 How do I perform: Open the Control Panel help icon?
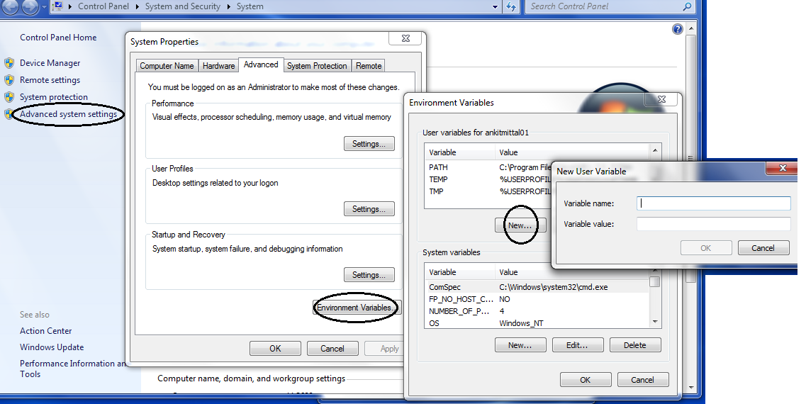pos(678,29)
